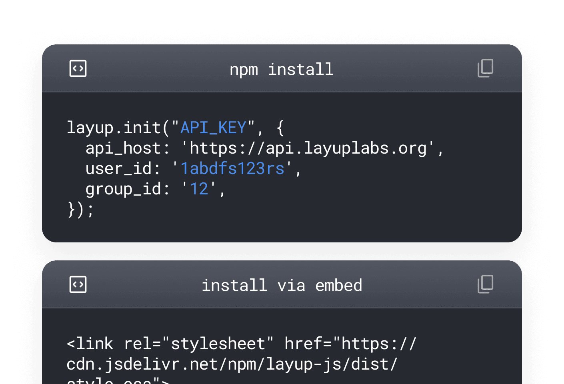The image size is (564, 384).
Task: Click the group_id value 12
Action: tap(199, 188)
